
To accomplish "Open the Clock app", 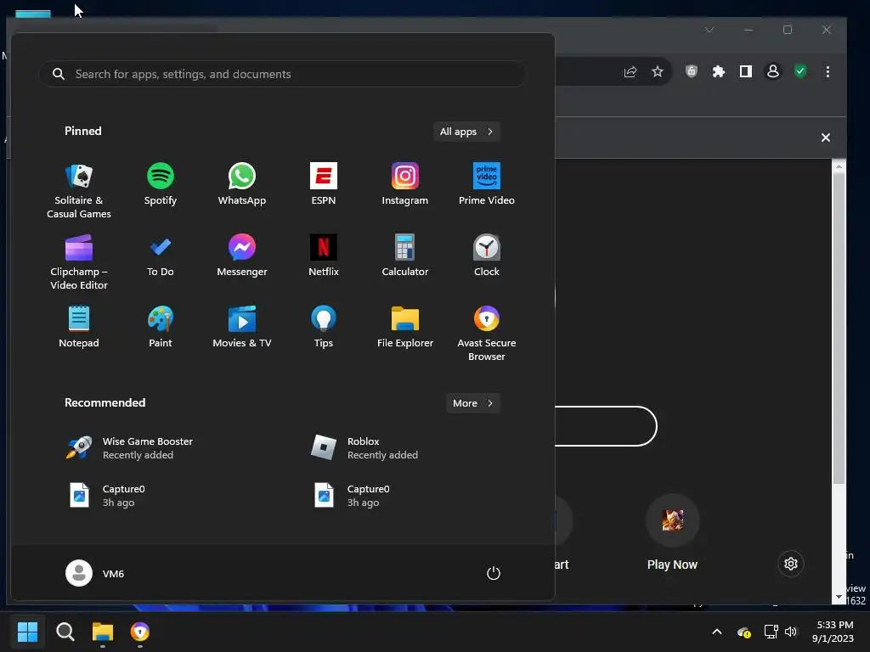I will [x=487, y=256].
